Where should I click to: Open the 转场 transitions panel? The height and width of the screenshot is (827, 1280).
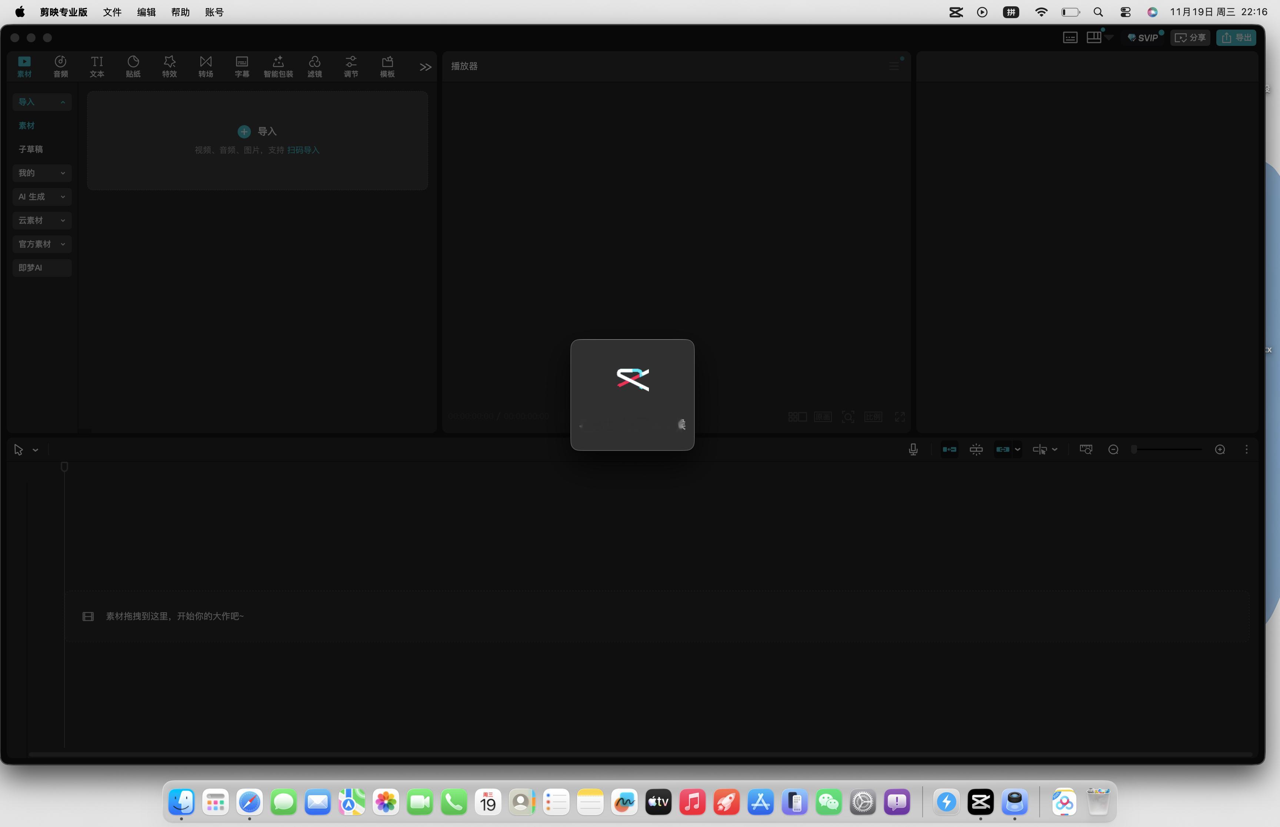tap(206, 66)
